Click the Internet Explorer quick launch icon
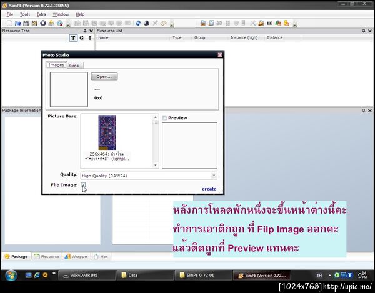 coord(37,275)
